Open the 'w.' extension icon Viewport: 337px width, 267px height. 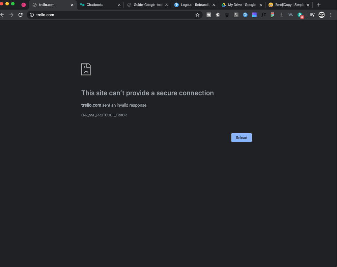pyautogui.click(x=290, y=15)
